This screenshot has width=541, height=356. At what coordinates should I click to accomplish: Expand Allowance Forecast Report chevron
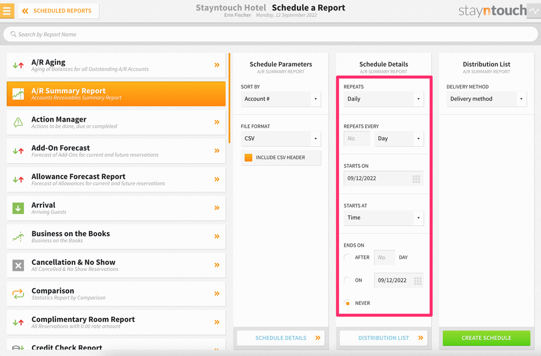[x=216, y=179]
